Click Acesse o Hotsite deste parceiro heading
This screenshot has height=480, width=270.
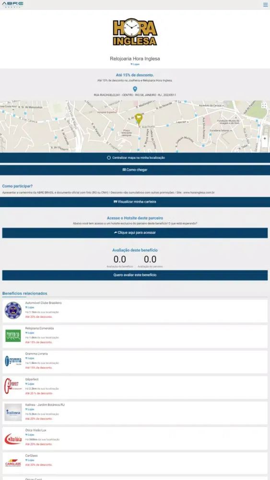[135, 218]
